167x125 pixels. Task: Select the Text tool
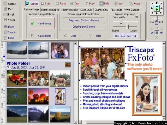click(75, 4)
